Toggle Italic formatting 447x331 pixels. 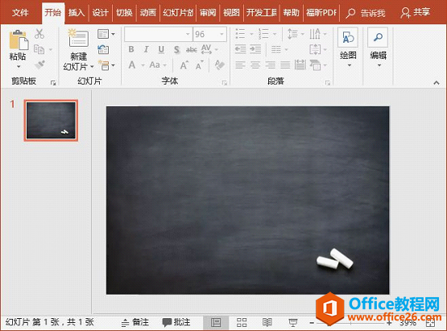pos(147,49)
